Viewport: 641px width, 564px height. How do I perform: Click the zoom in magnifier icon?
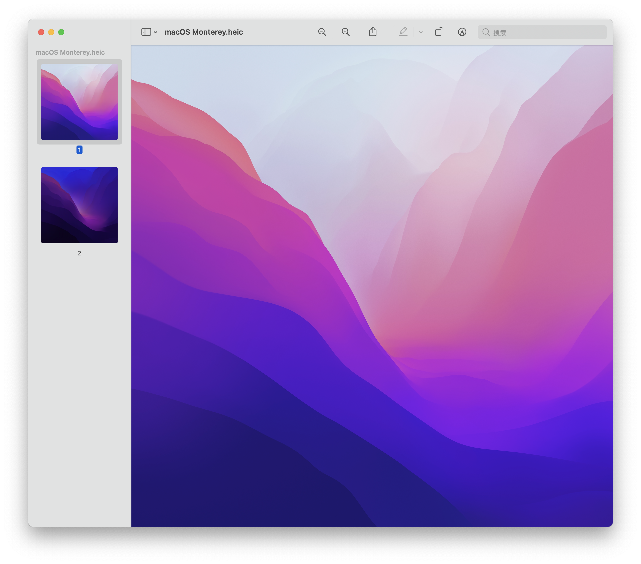click(x=346, y=32)
